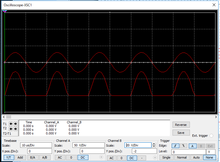The width and height of the screenshot is (220, 162).
Task: Click the Channel B minus invert button
Action: click(x=142, y=158)
